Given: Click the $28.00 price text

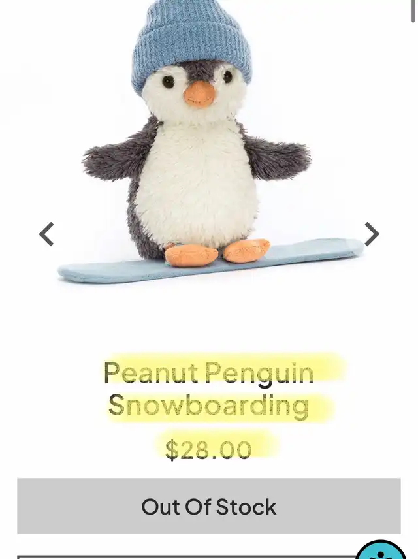Looking at the screenshot, I should click(x=208, y=450).
